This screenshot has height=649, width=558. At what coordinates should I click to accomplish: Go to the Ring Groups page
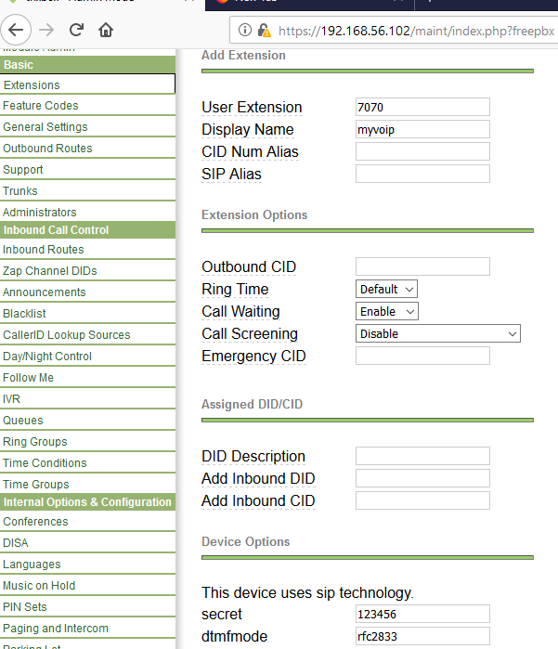(x=35, y=442)
